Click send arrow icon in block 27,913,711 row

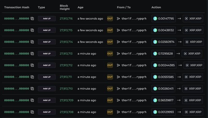click(118, 77)
